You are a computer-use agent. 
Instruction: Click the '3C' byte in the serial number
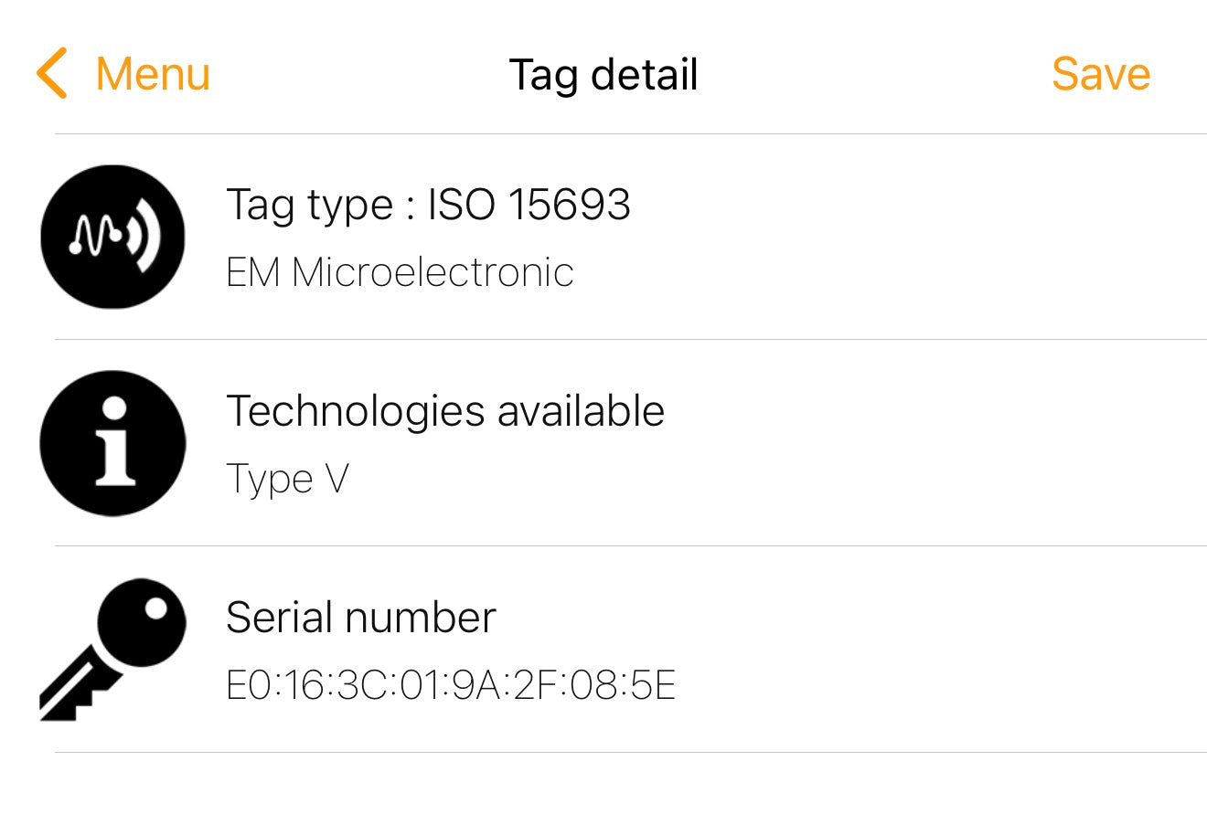click(363, 685)
